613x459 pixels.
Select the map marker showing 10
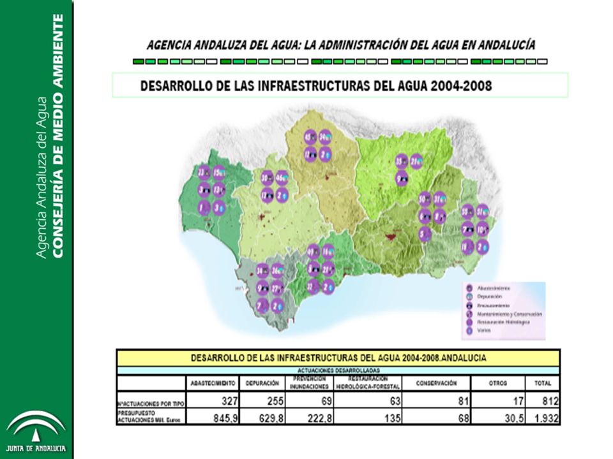pyautogui.click(x=483, y=229)
